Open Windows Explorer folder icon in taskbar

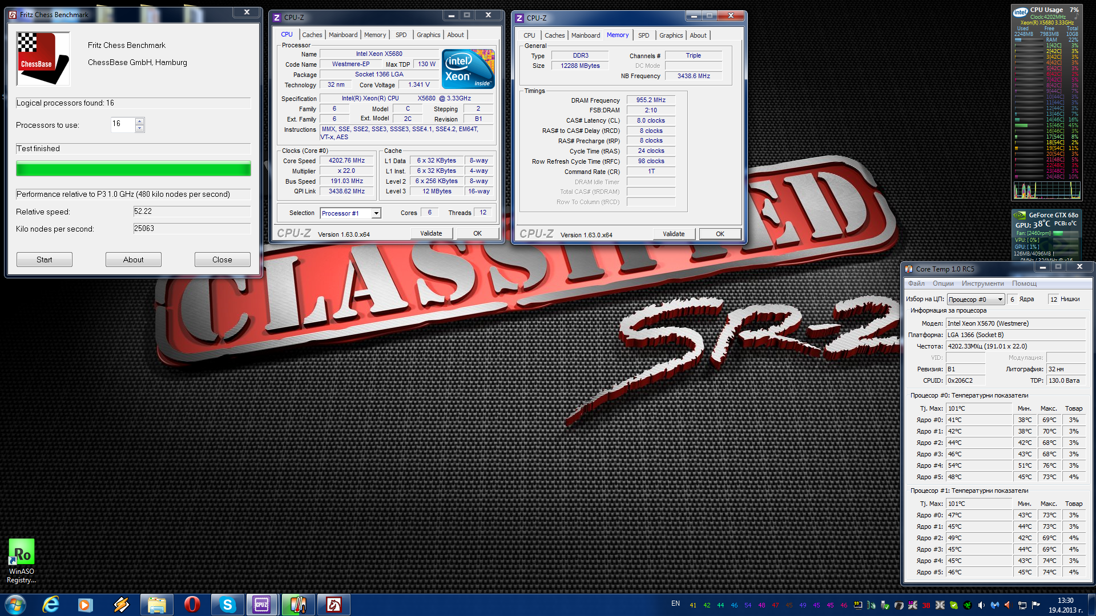(156, 605)
